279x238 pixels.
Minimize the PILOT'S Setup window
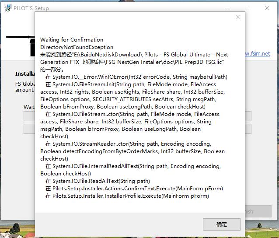pyautogui.click(x=227, y=8)
